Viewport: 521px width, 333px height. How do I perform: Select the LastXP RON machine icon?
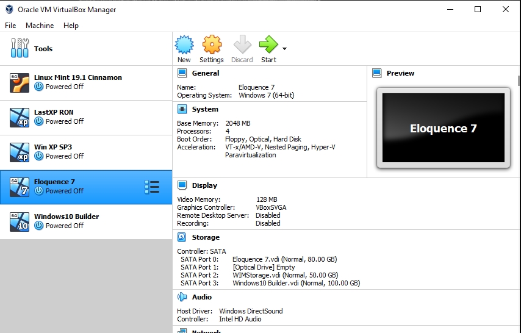coord(20,118)
